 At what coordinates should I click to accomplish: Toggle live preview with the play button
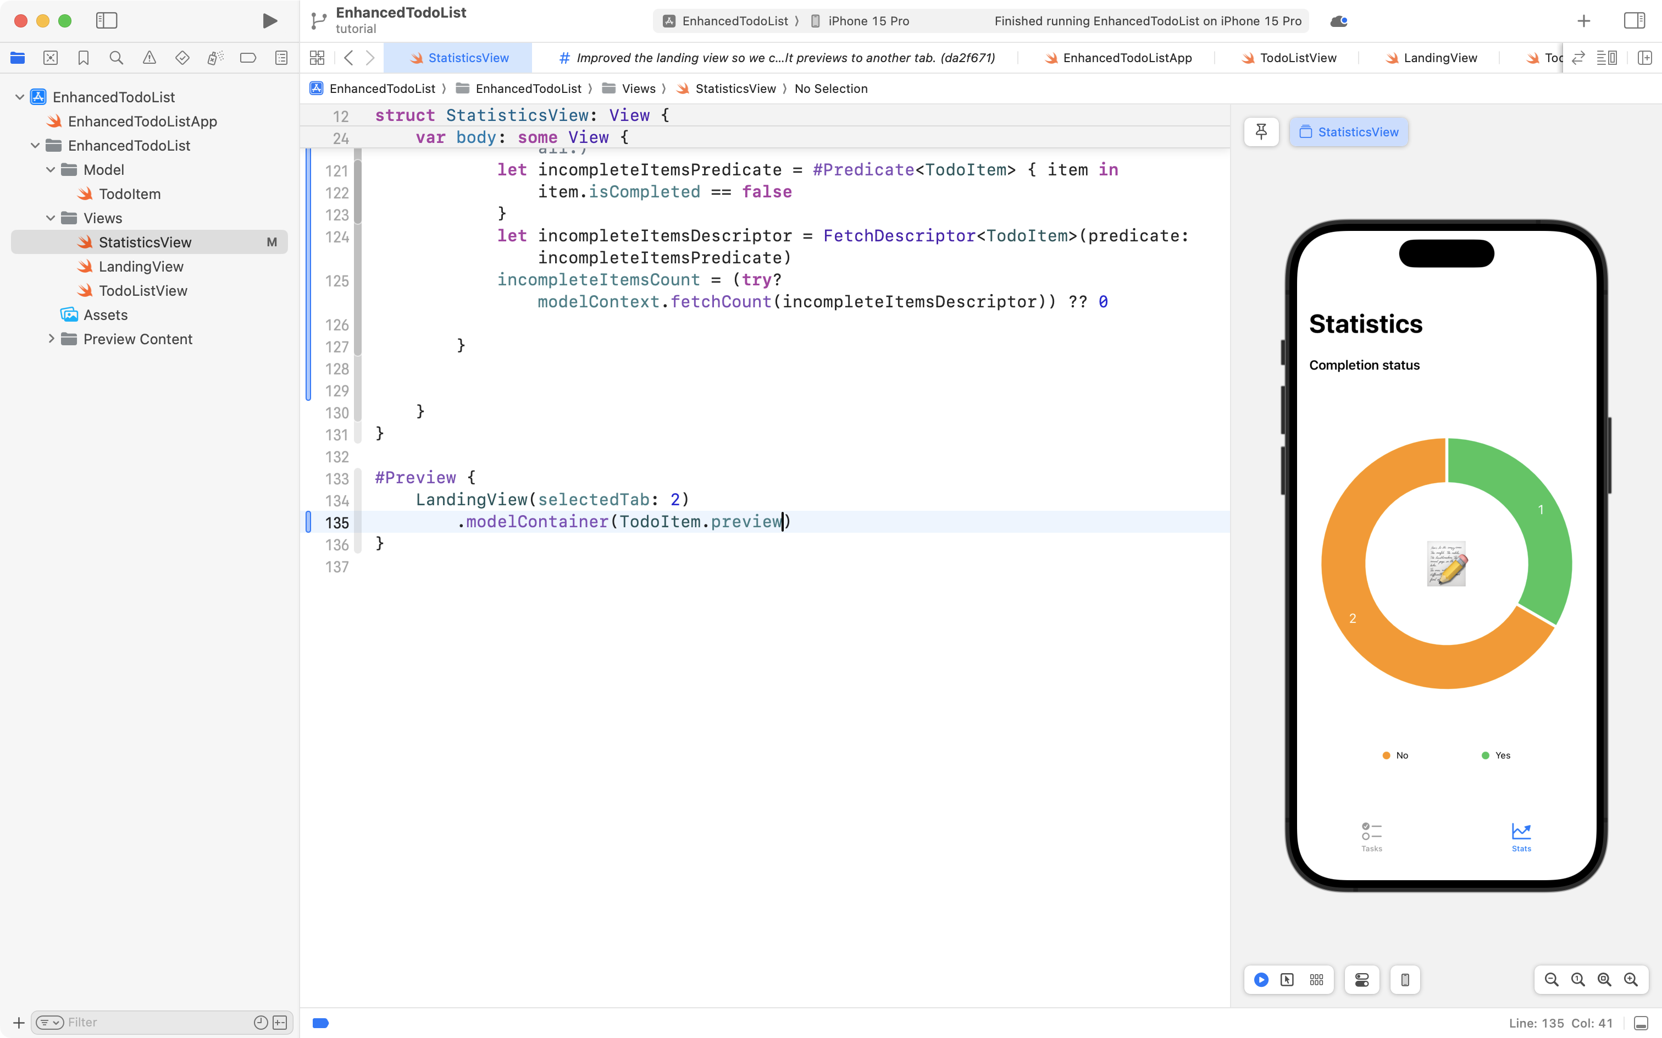point(1261,980)
